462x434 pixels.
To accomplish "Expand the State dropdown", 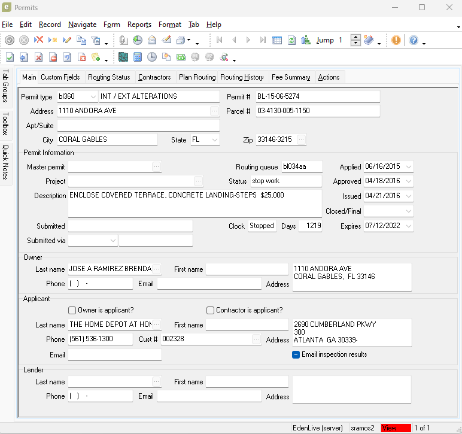I will click(x=214, y=139).
